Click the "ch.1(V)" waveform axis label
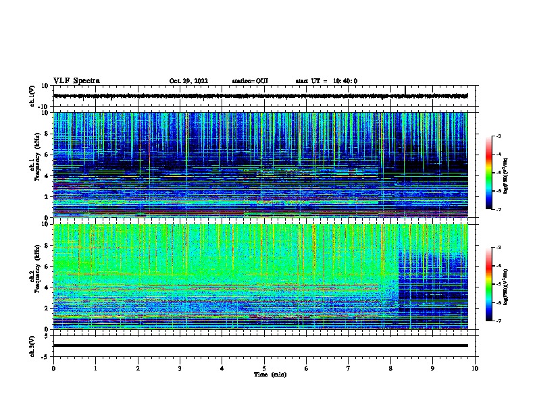 pyautogui.click(x=32, y=96)
